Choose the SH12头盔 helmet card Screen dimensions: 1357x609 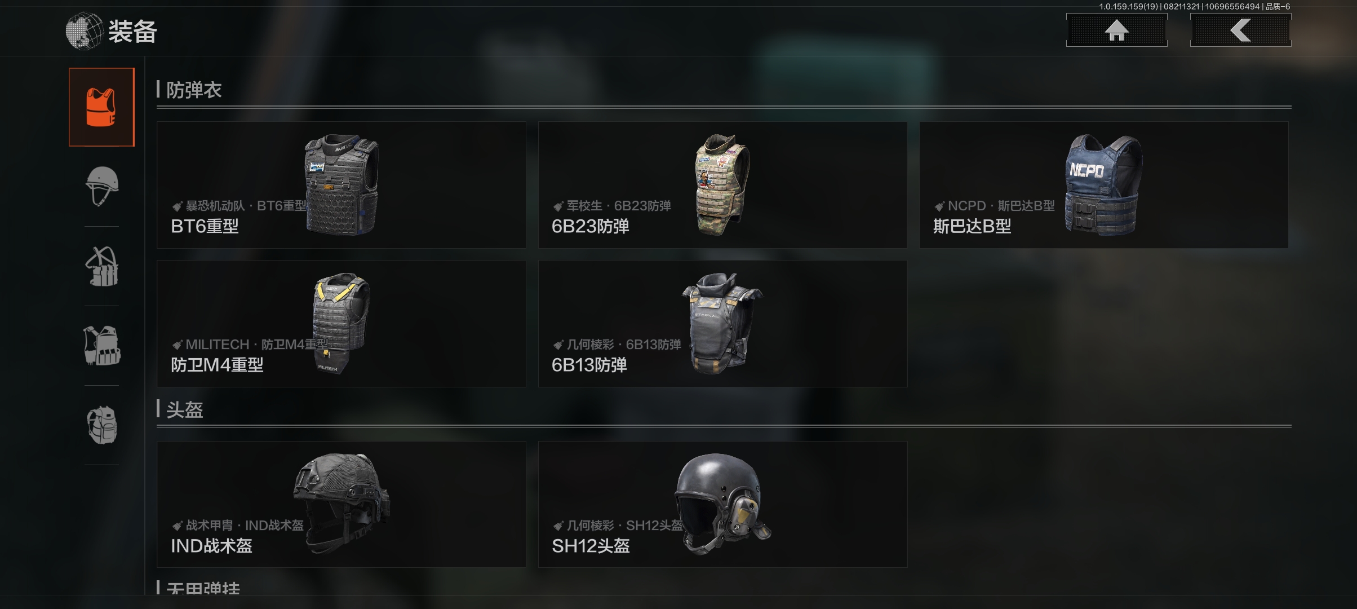(722, 504)
